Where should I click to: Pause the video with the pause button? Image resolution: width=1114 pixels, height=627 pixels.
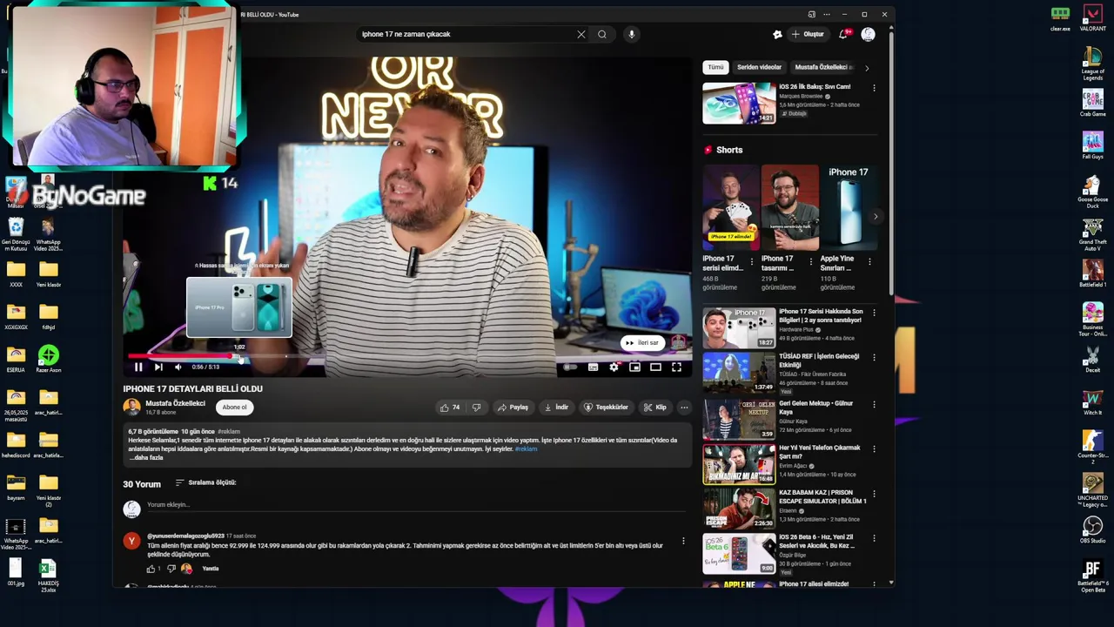click(x=138, y=367)
